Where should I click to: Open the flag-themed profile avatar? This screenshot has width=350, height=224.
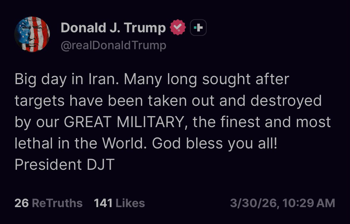[x=32, y=34]
